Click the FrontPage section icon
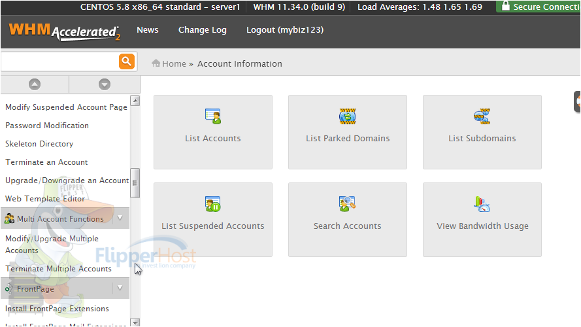This screenshot has height=327, width=581. (9, 289)
